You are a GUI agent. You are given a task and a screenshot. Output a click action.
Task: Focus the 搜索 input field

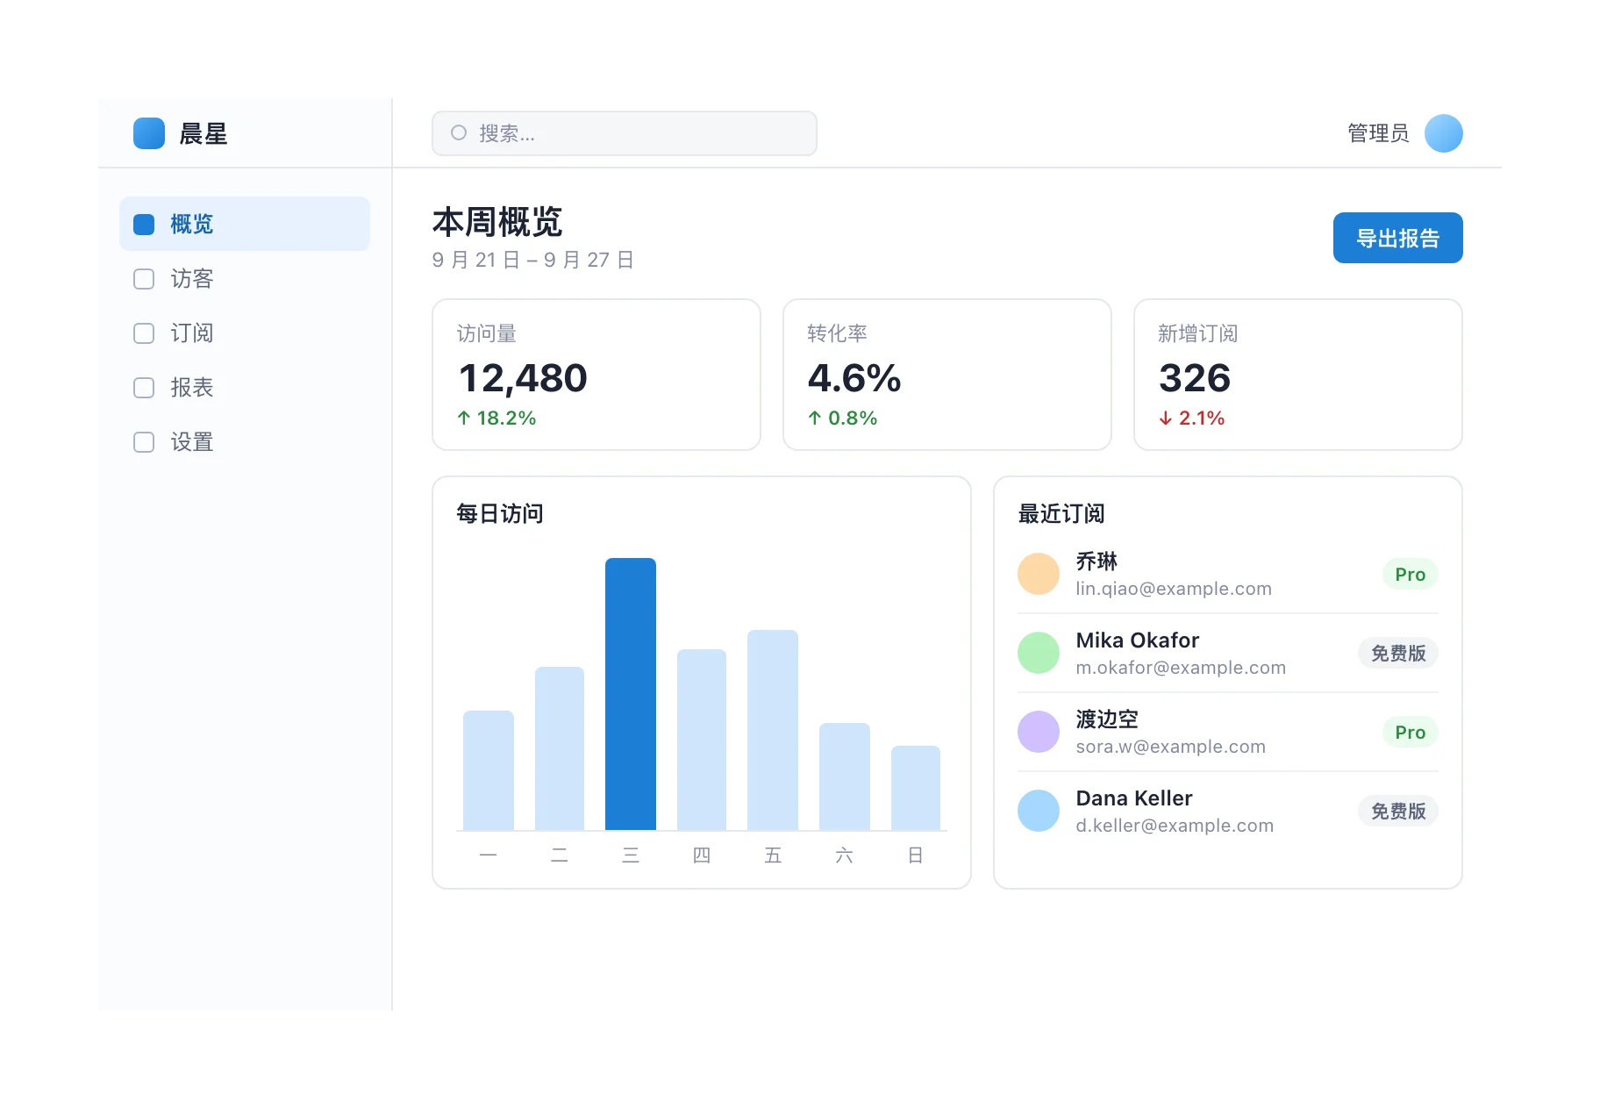click(625, 133)
